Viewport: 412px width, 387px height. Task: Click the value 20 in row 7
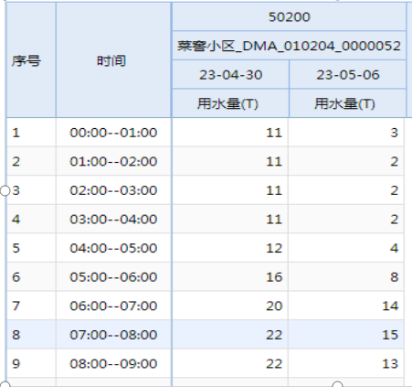pos(274,306)
